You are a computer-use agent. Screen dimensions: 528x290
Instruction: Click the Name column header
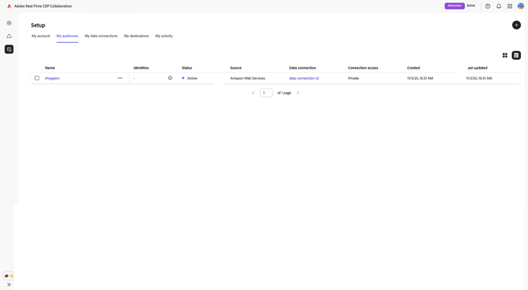[x=50, y=68]
